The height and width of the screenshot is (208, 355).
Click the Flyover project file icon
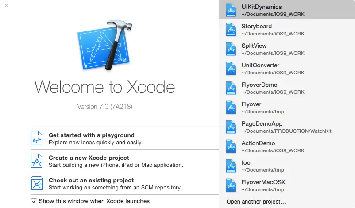(231, 108)
